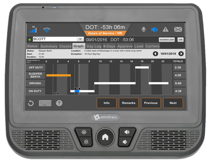This screenshot has height=163, width=210.
Task: Open the 8-Days tab
Action: 109,46
